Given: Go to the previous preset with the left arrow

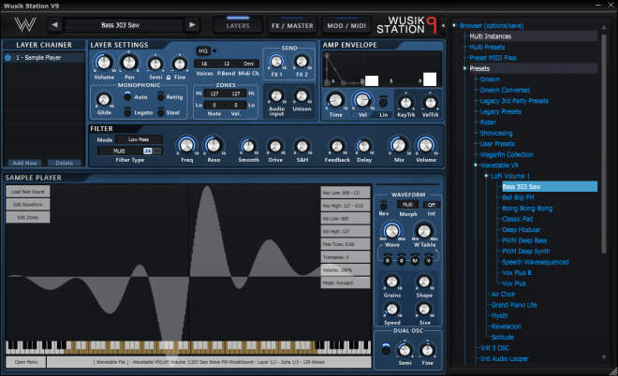Looking at the screenshot, I should tap(55, 25).
